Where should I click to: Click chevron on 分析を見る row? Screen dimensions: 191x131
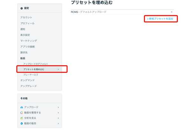(58, 118)
